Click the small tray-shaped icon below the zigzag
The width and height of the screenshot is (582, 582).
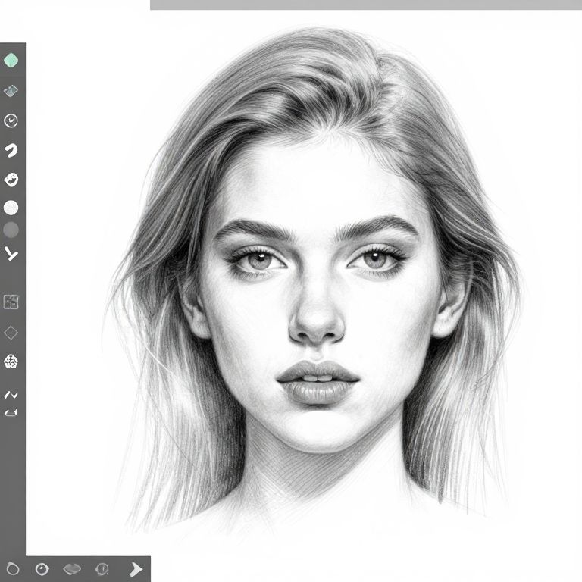pyautogui.click(x=11, y=413)
